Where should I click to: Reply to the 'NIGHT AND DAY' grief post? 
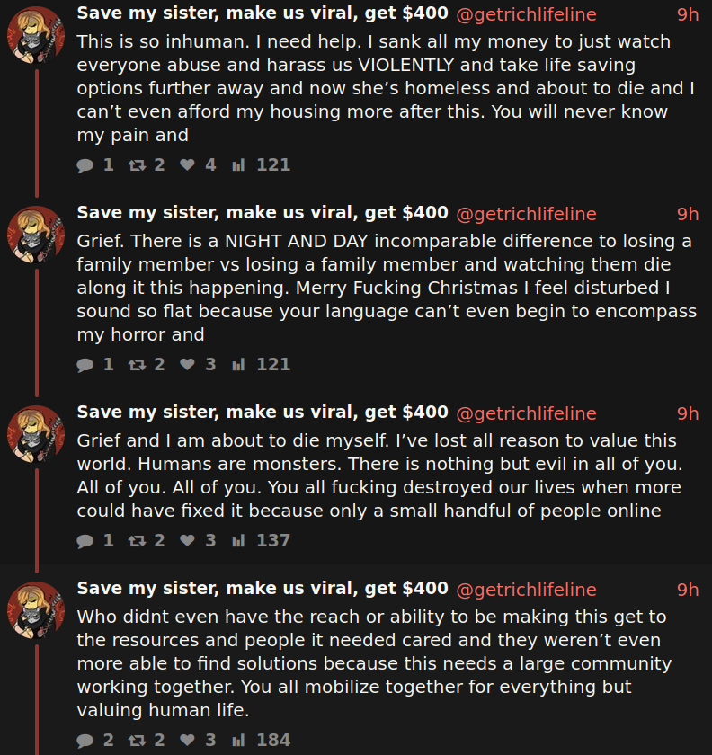coord(85,365)
